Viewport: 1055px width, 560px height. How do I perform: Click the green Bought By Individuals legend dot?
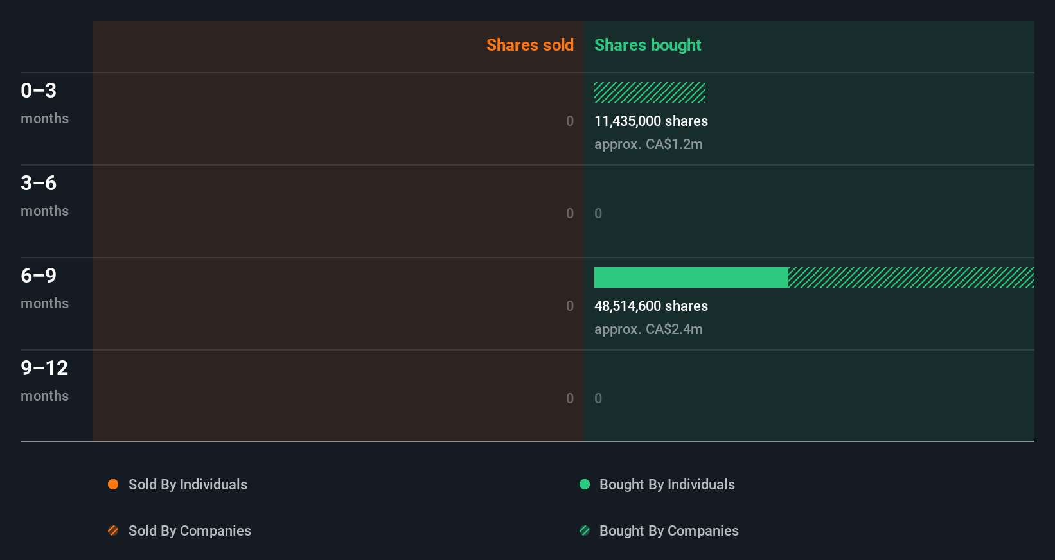585,484
